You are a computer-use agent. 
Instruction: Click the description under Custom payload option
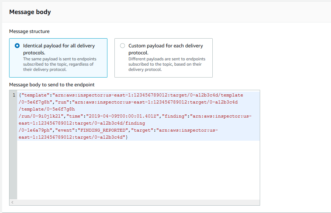(x=167, y=64)
